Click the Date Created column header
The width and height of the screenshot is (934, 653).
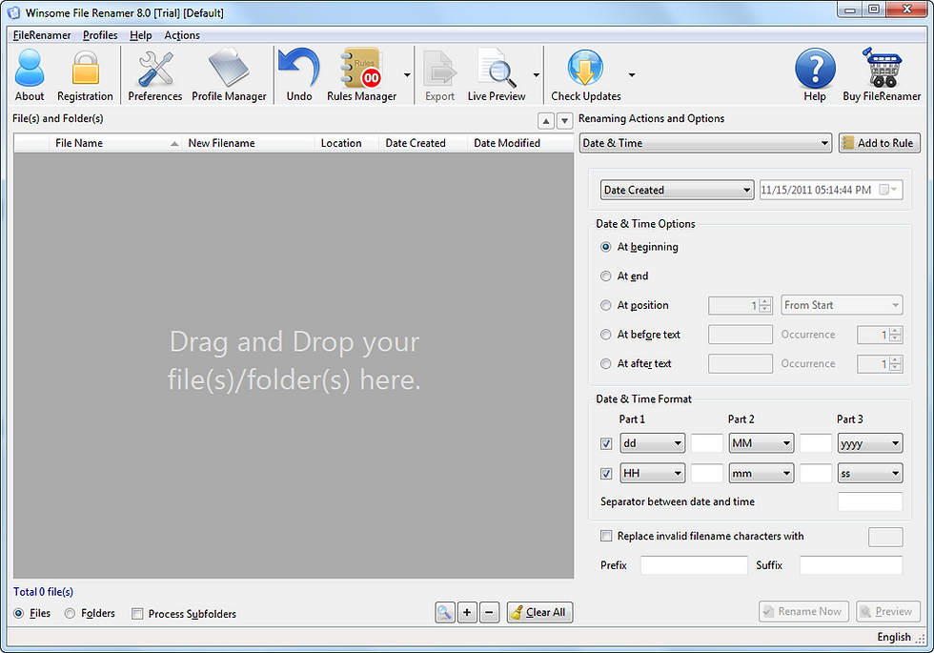click(423, 143)
